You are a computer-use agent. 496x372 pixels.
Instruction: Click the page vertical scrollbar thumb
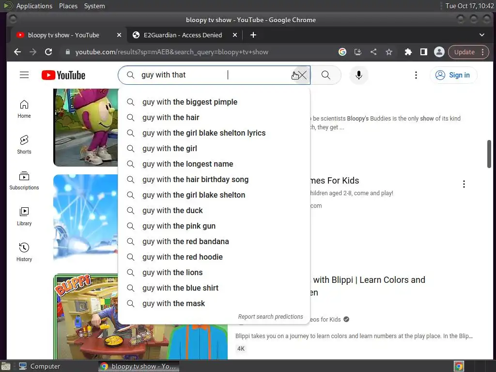[x=489, y=154]
